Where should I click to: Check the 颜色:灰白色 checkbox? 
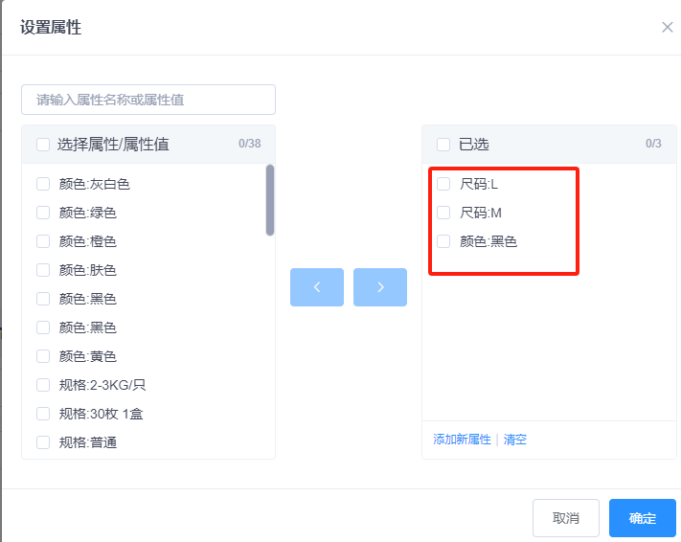click(x=43, y=184)
